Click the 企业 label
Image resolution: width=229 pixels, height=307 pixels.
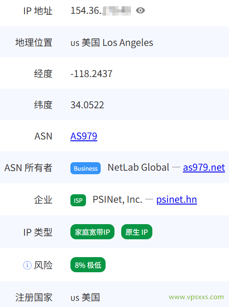[x=43, y=200]
